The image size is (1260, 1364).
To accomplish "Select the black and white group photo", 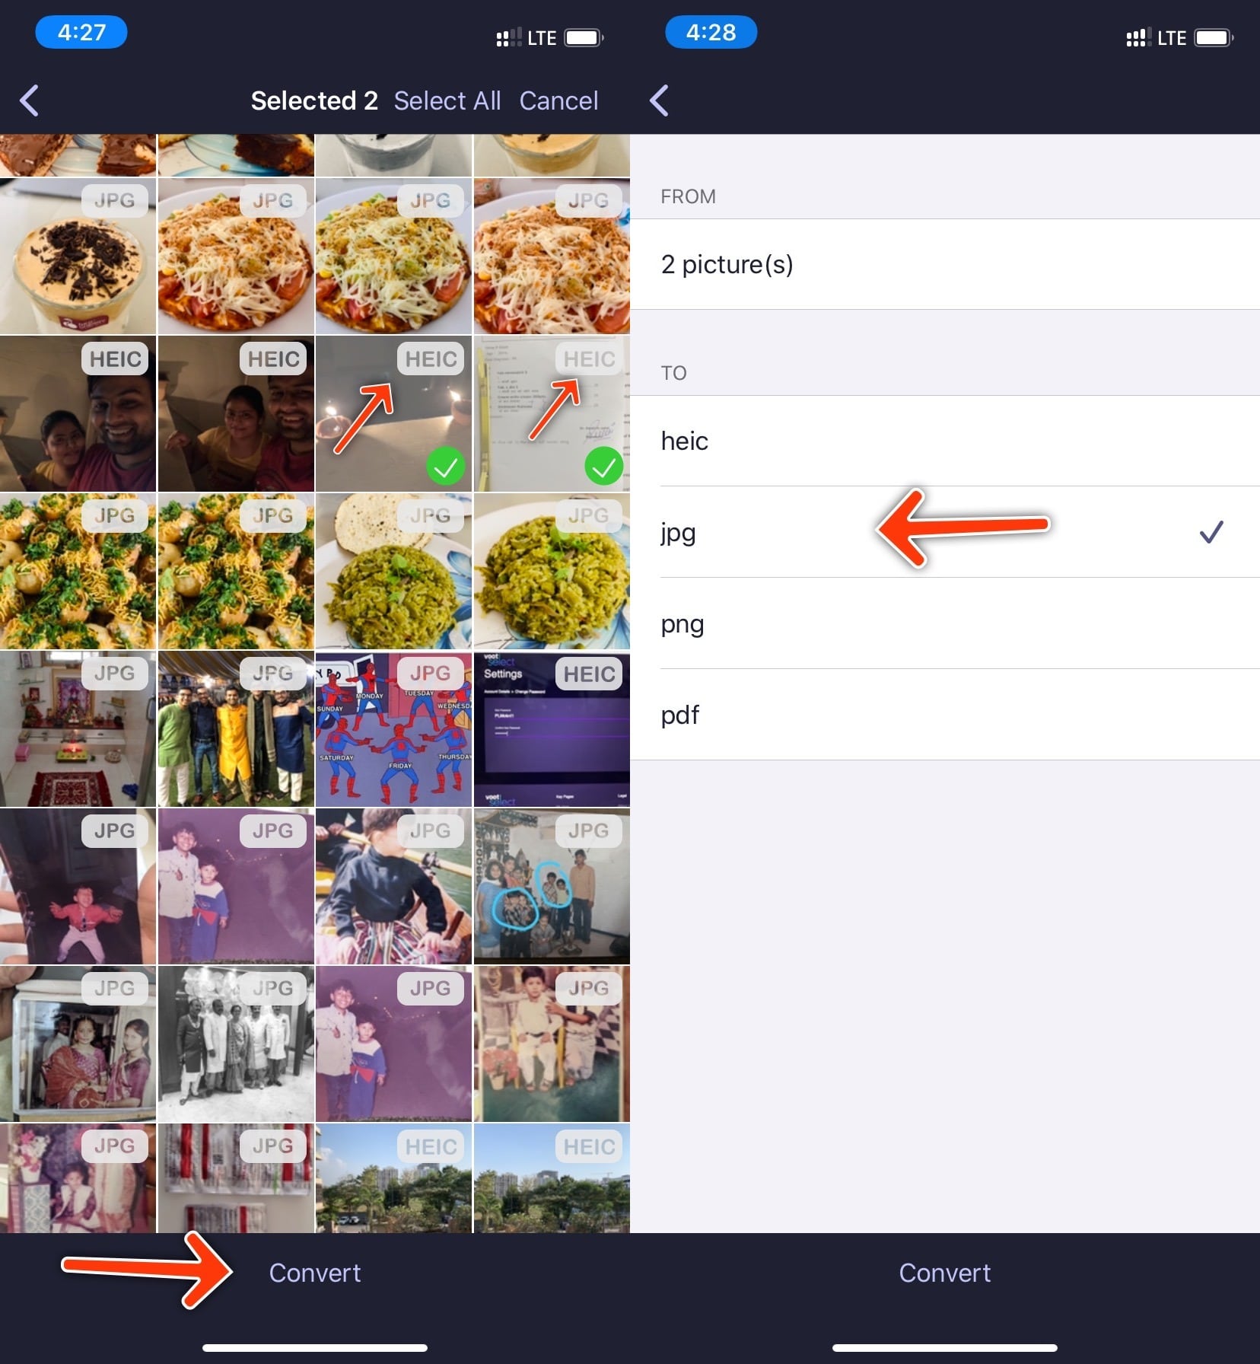I will tap(236, 1044).
